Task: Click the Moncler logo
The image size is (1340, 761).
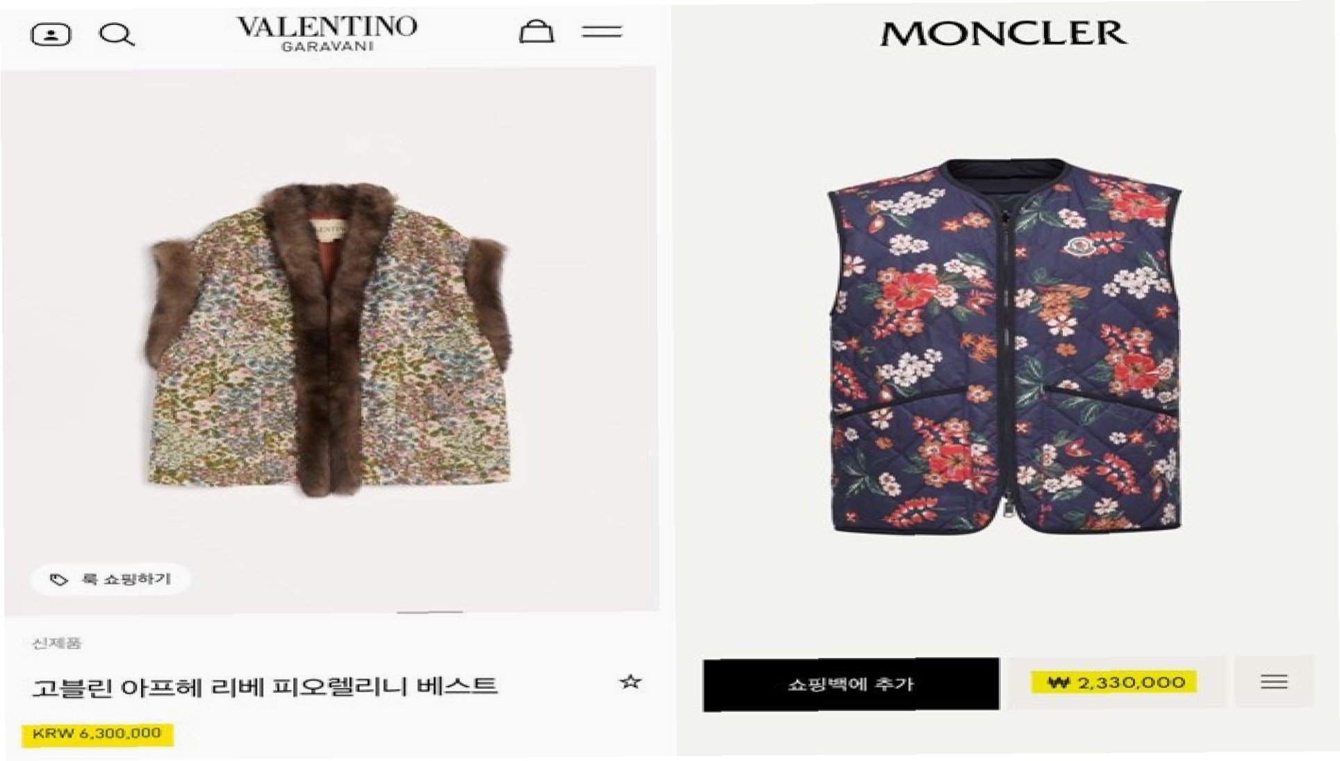Action: [x=1004, y=33]
